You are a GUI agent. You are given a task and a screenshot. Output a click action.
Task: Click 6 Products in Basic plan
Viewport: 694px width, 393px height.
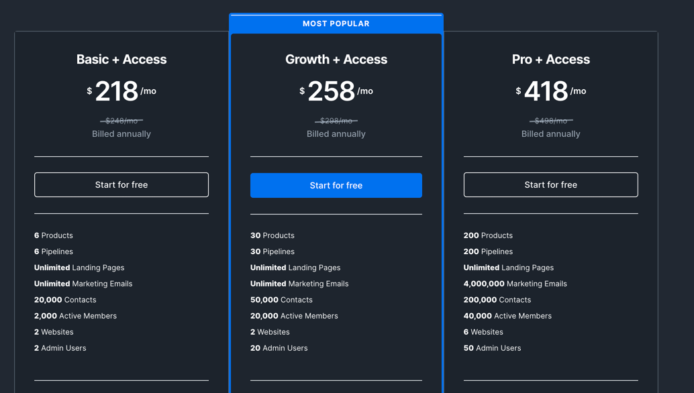54,235
